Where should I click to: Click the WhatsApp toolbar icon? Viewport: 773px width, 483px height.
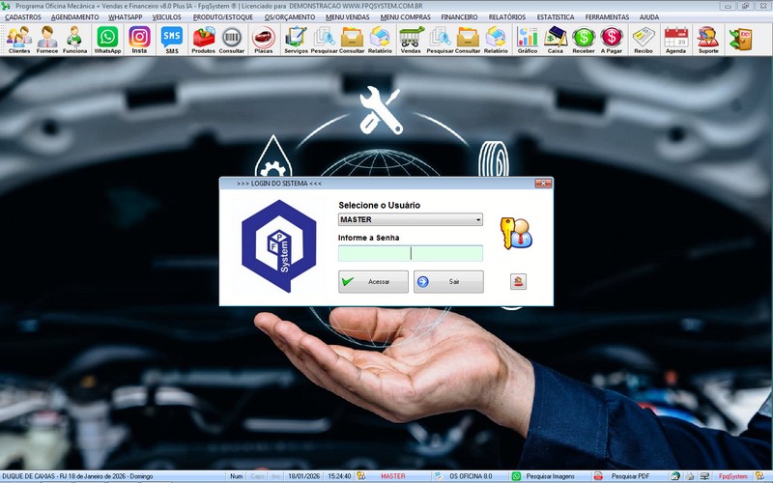(x=107, y=39)
